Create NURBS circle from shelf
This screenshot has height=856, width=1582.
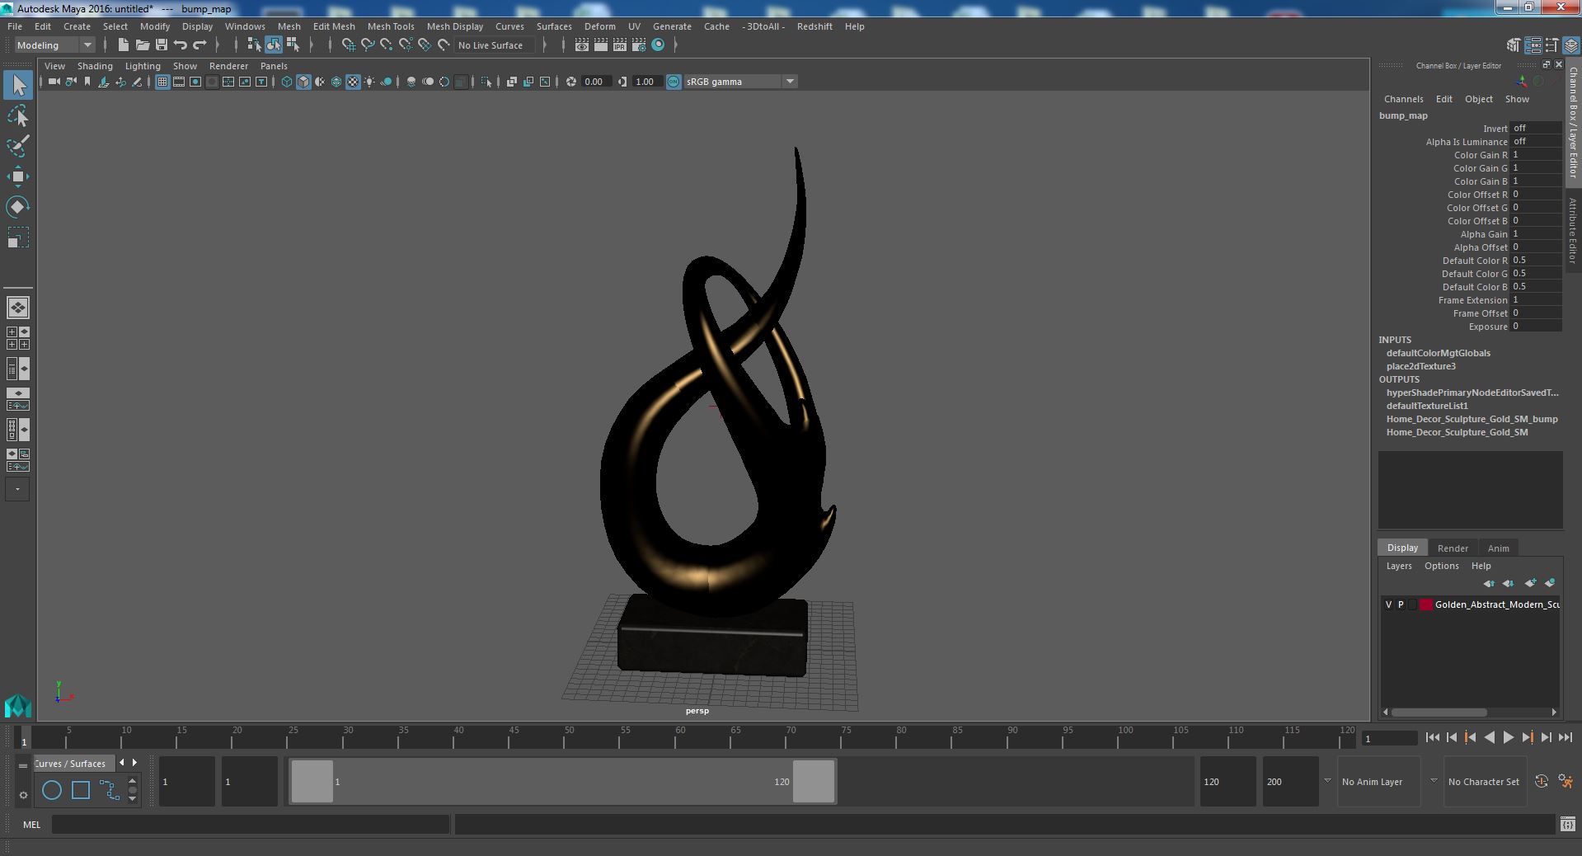click(x=52, y=790)
